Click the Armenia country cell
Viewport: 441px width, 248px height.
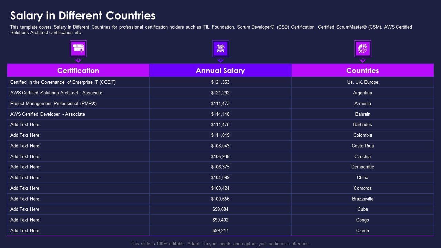(x=363, y=103)
